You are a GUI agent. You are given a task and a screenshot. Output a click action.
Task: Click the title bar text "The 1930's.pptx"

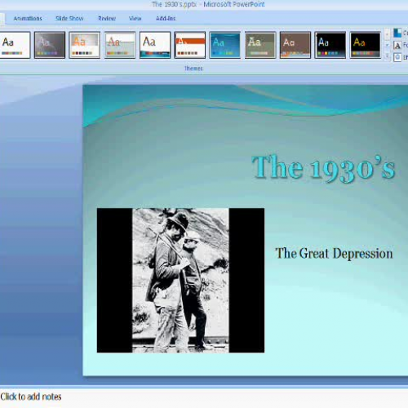[x=174, y=4]
